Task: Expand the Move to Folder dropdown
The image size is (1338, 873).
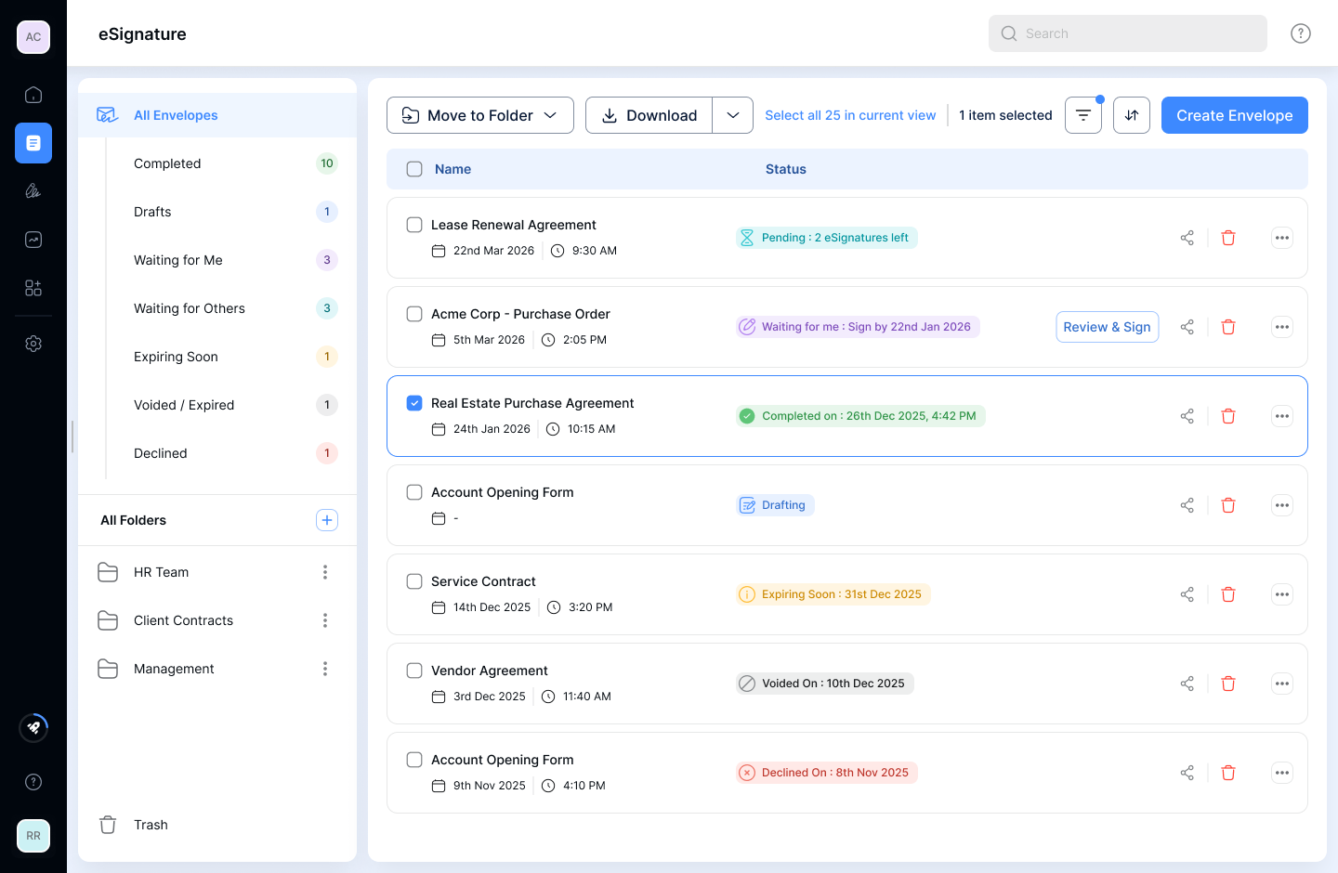Action: (479, 115)
